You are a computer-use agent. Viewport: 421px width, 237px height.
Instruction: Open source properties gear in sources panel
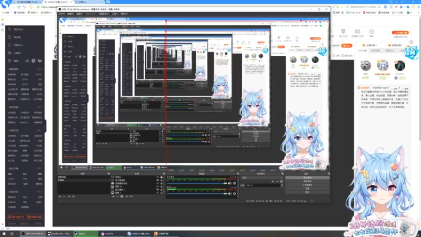(x=122, y=196)
